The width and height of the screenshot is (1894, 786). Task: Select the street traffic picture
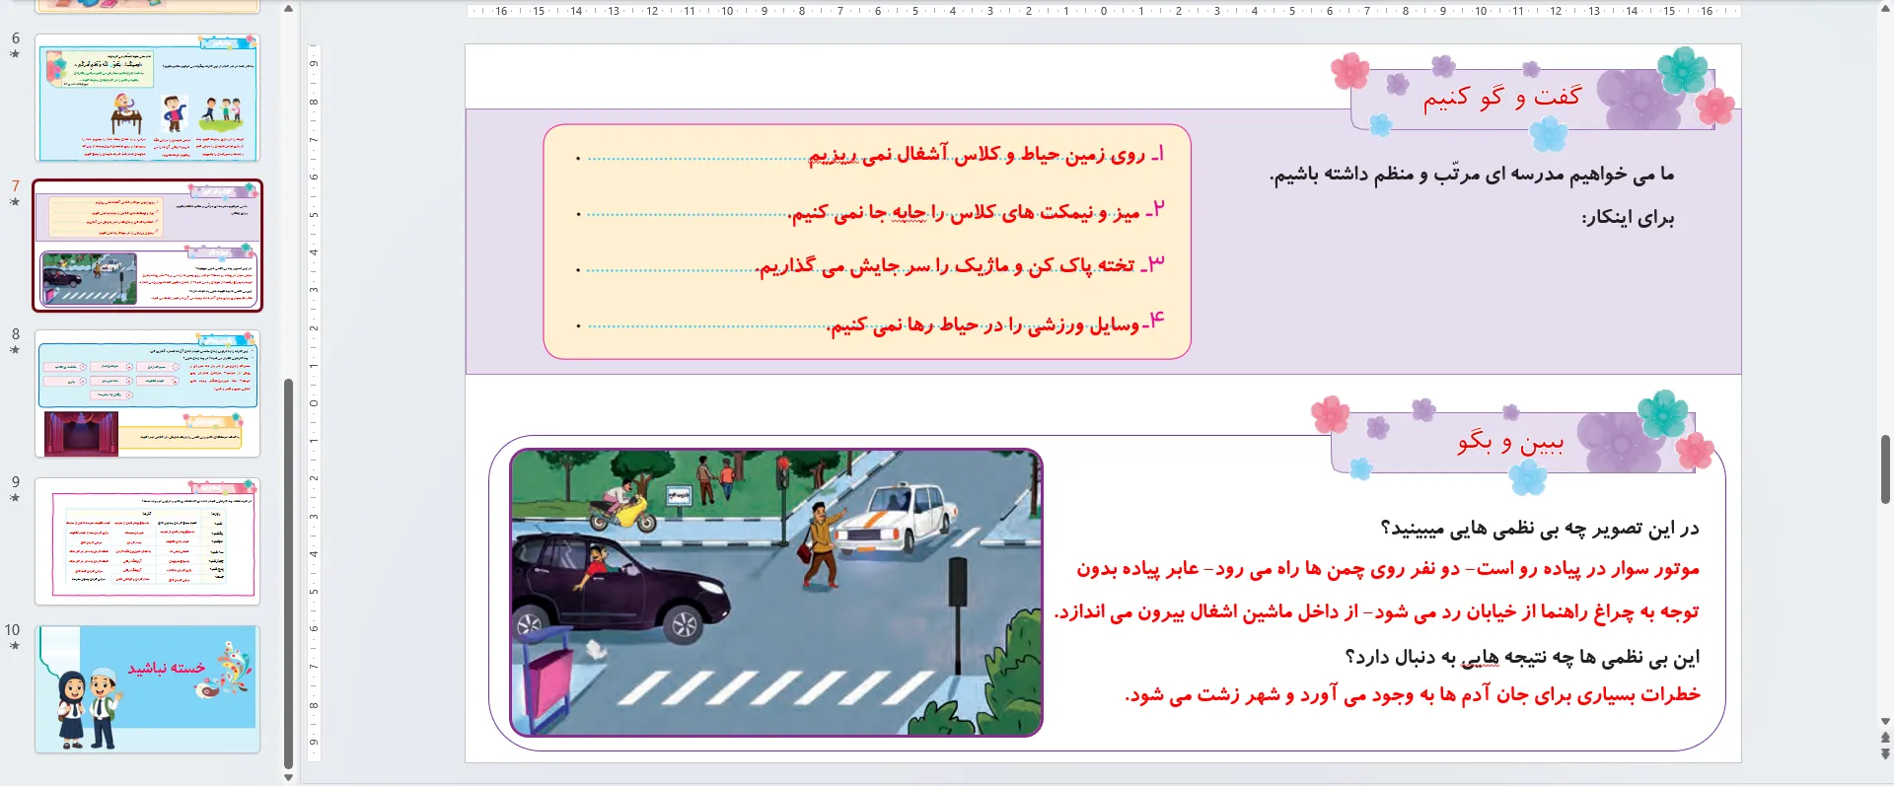[776, 592]
